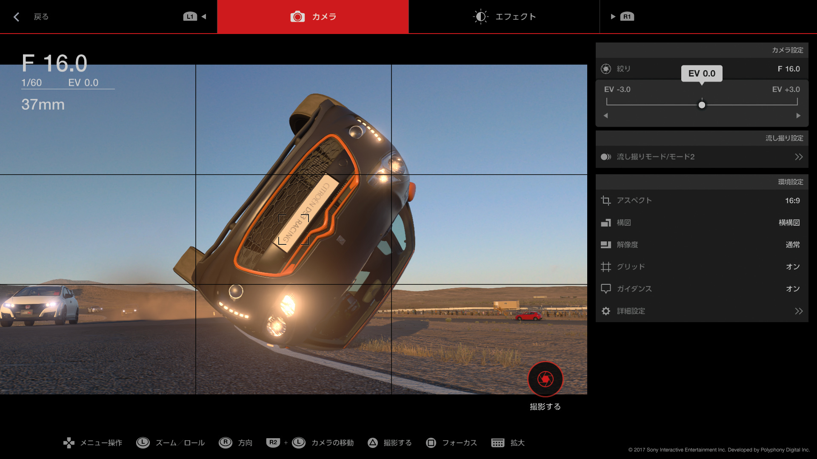Click the red car in the distance
This screenshot has height=459, width=817.
pyautogui.click(x=528, y=316)
